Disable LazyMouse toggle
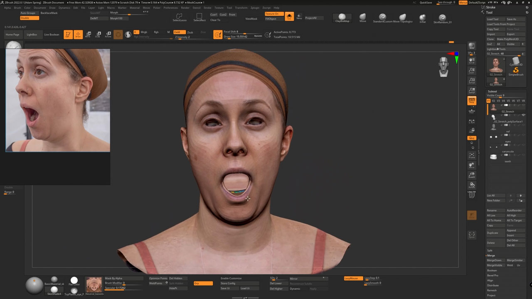The height and width of the screenshot is (299, 532). (x=352, y=278)
